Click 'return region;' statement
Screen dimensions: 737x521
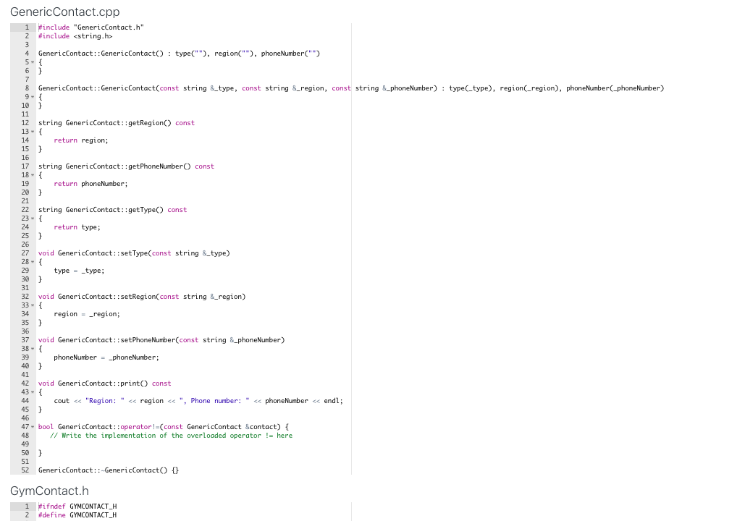(81, 140)
